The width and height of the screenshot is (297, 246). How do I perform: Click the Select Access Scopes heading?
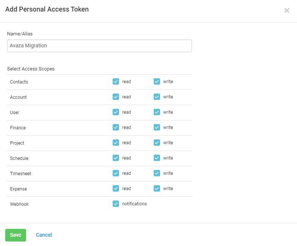(x=31, y=69)
